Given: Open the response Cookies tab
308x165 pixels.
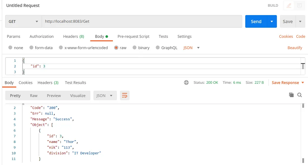Looking at the screenshot, I should click(x=25, y=83).
